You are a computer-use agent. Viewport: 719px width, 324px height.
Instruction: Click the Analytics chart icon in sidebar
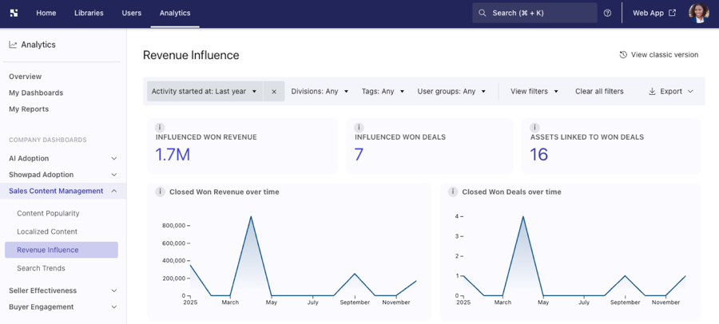(13, 45)
